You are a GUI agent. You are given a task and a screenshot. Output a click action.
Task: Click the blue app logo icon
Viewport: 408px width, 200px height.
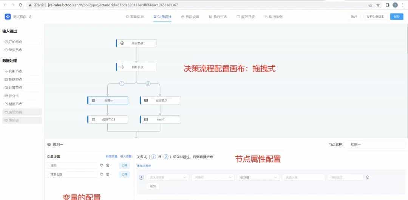click(8, 17)
